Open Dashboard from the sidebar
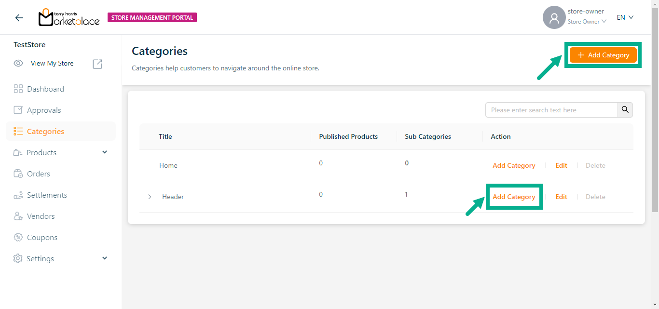The width and height of the screenshot is (659, 309). pyautogui.click(x=45, y=89)
